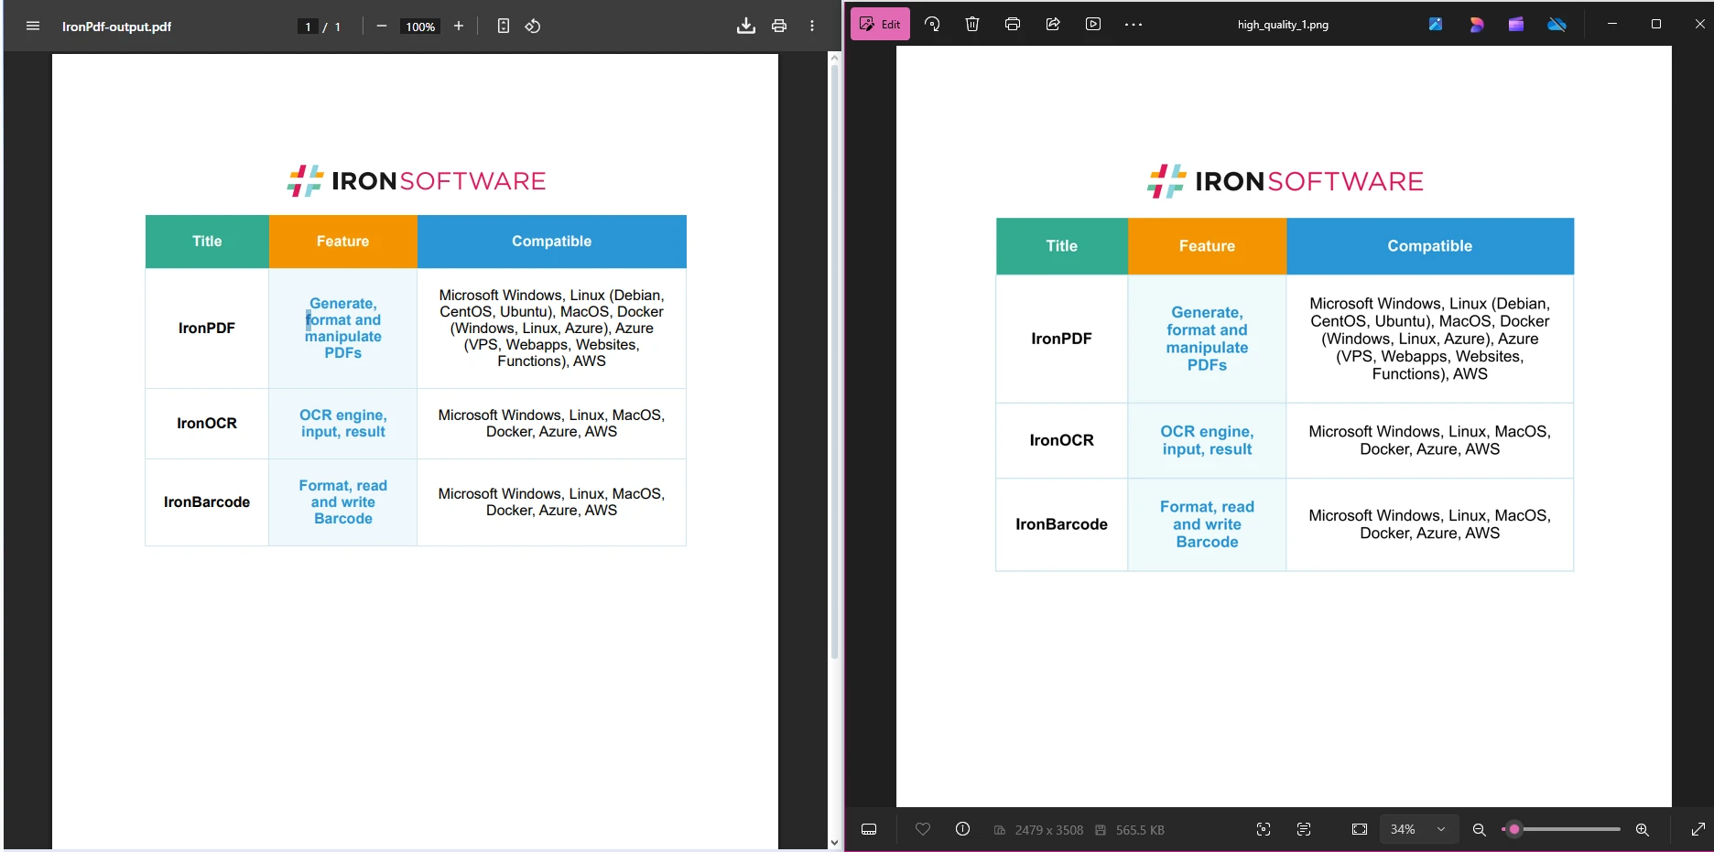Delete the image using trash icon

[972, 25]
